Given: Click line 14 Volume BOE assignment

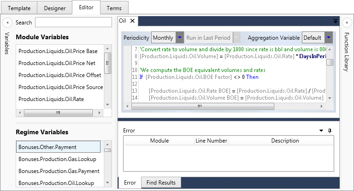Looking at the screenshot, I should click(236, 98).
